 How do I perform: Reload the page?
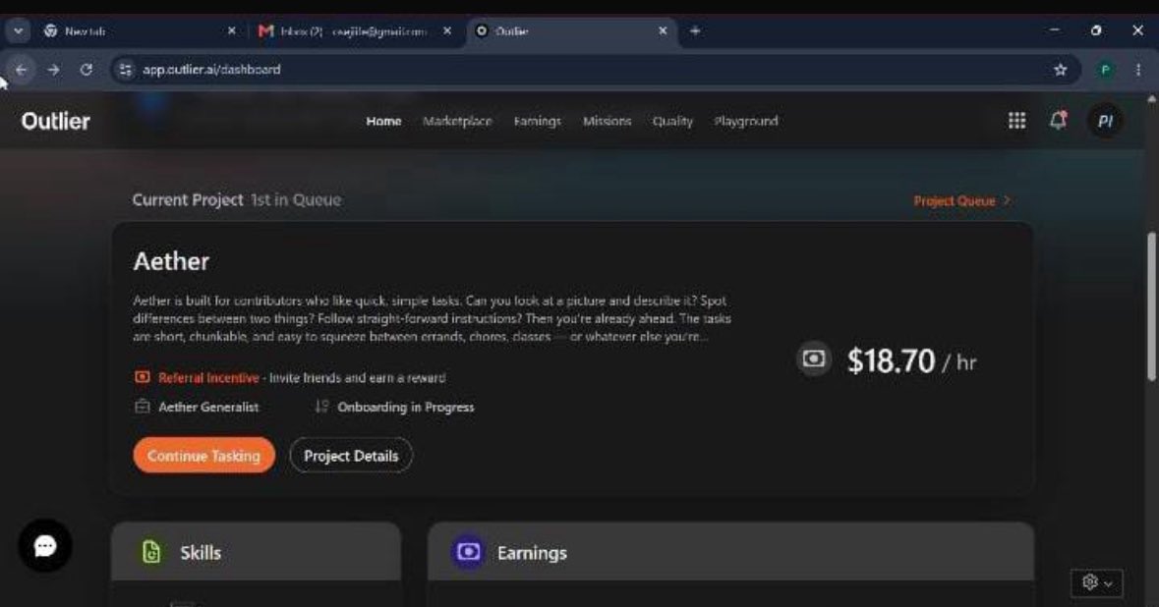click(87, 70)
